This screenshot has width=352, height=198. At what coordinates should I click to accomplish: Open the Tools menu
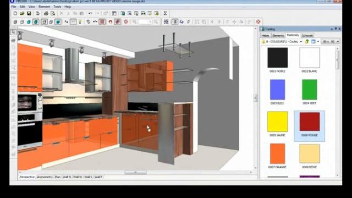pyautogui.click(x=57, y=7)
